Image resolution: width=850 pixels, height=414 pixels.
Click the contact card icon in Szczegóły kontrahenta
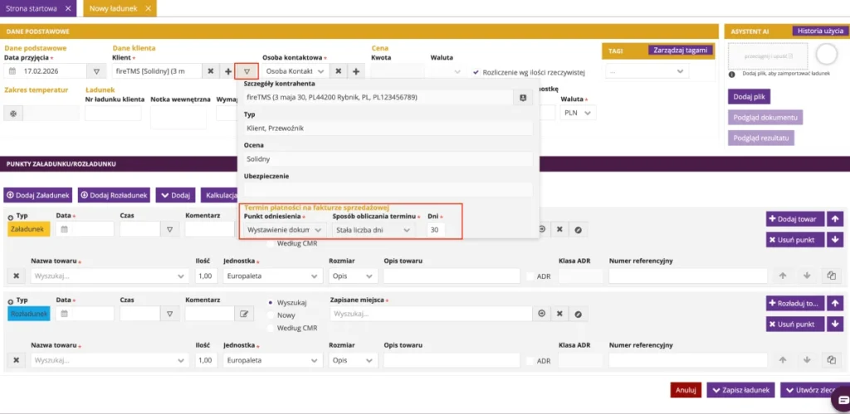coord(523,98)
